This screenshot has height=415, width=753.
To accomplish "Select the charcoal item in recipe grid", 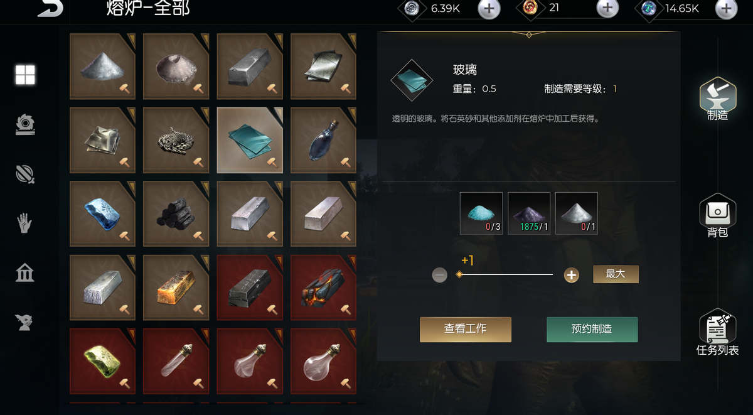I will click(176, 214).
